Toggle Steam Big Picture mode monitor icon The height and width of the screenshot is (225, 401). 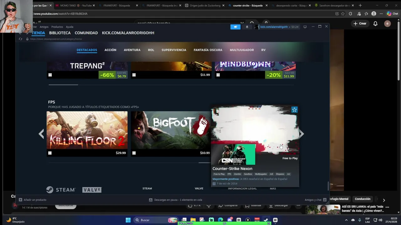[305, 27]
